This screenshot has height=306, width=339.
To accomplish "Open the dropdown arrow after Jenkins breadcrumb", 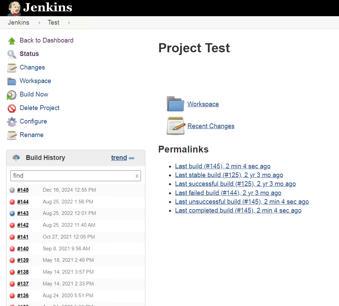I will (39, 23).
